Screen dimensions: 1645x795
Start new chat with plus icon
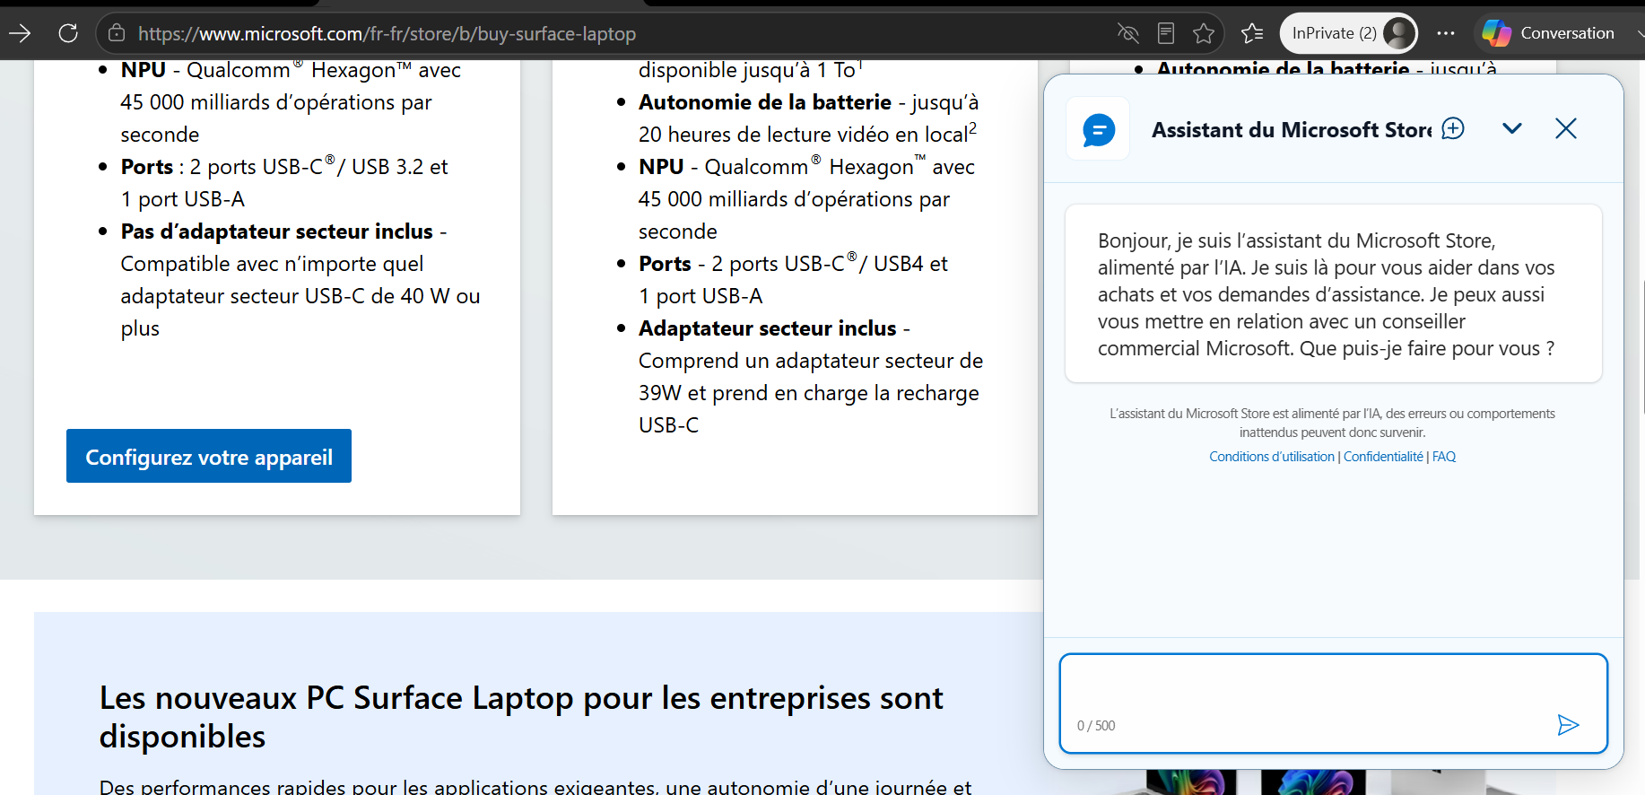point(1453,128)
